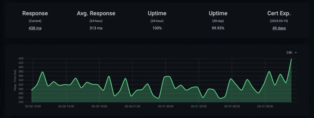Click the 03-30 12:00 x-axis label

(33, 106)
